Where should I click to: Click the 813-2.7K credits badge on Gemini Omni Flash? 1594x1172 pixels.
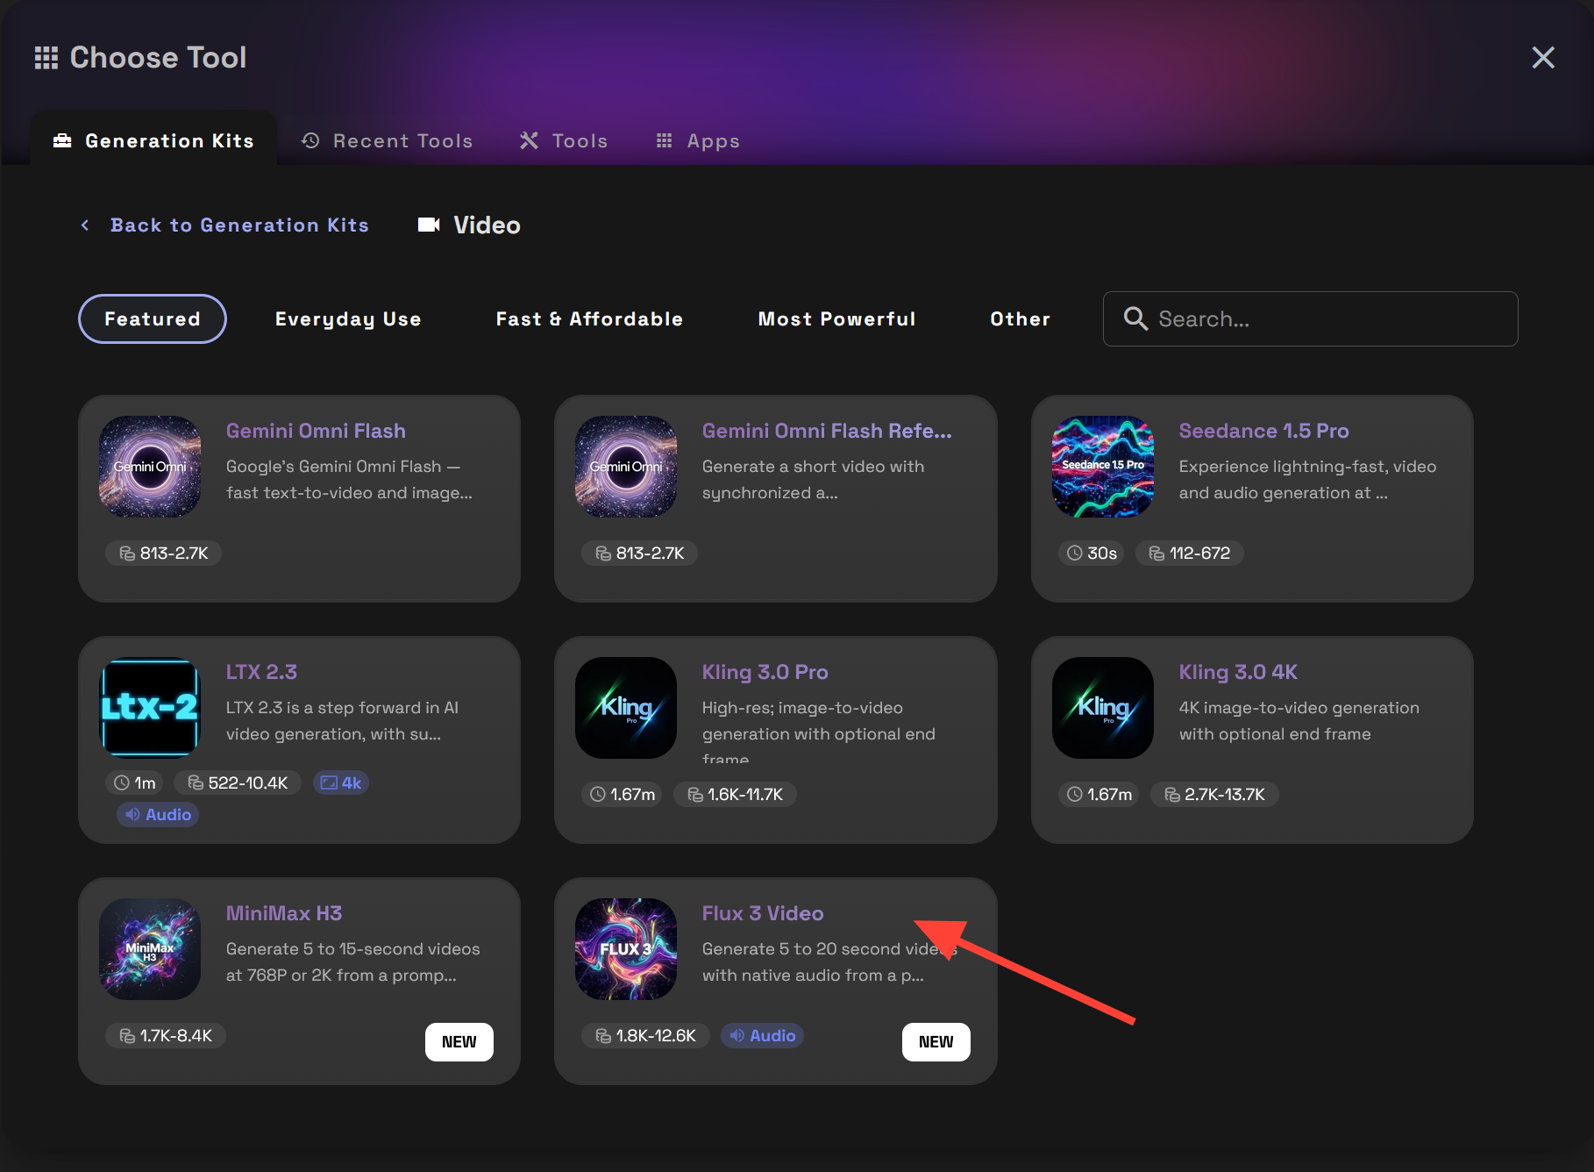[x=164, y=554]
